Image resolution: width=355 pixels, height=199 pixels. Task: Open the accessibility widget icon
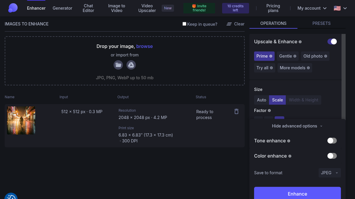(x=11, y=196)
